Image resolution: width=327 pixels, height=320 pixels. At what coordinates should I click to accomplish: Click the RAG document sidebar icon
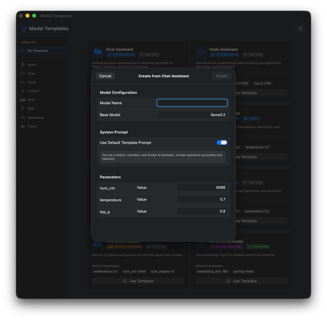pos(23,109)
